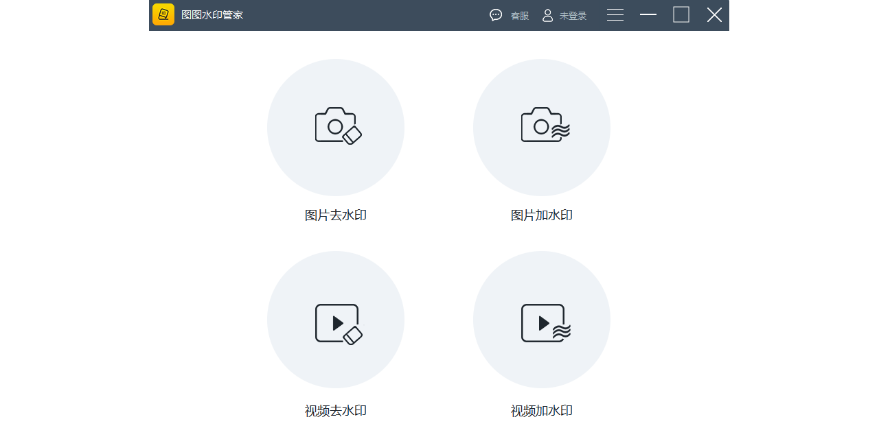Minimize the watermark manager window

pos(648,14)
